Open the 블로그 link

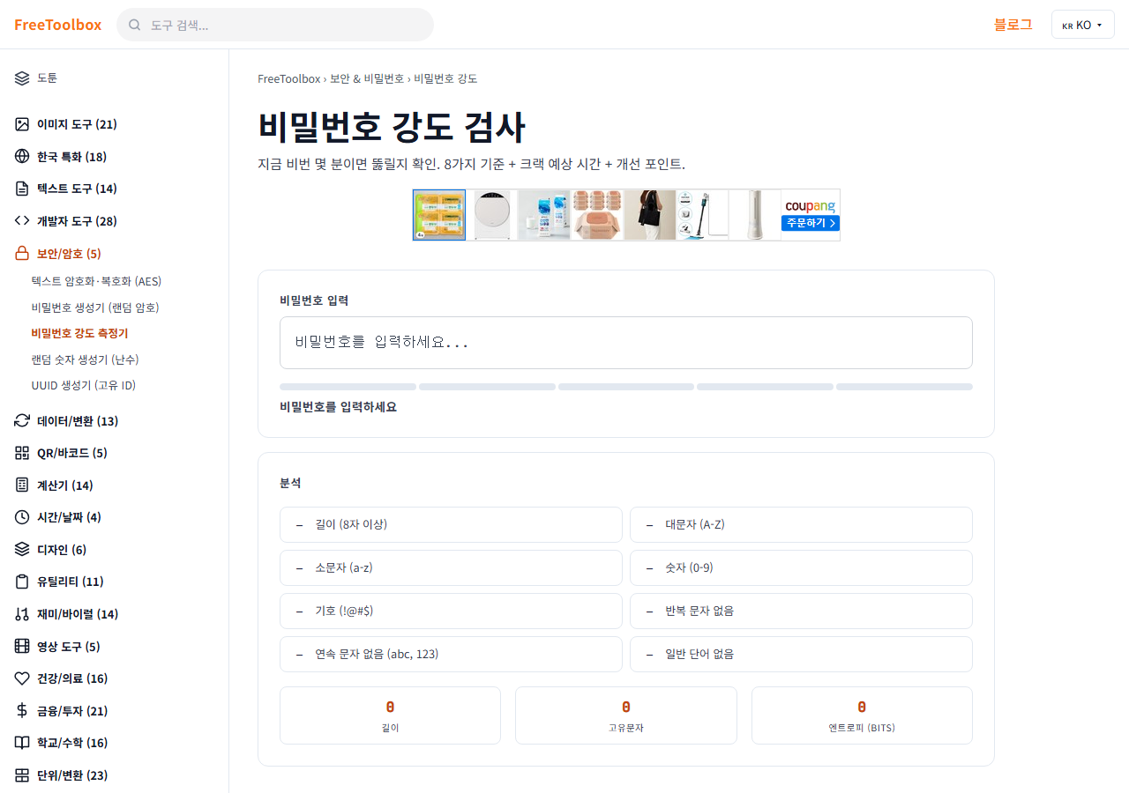pos(1013,25)
